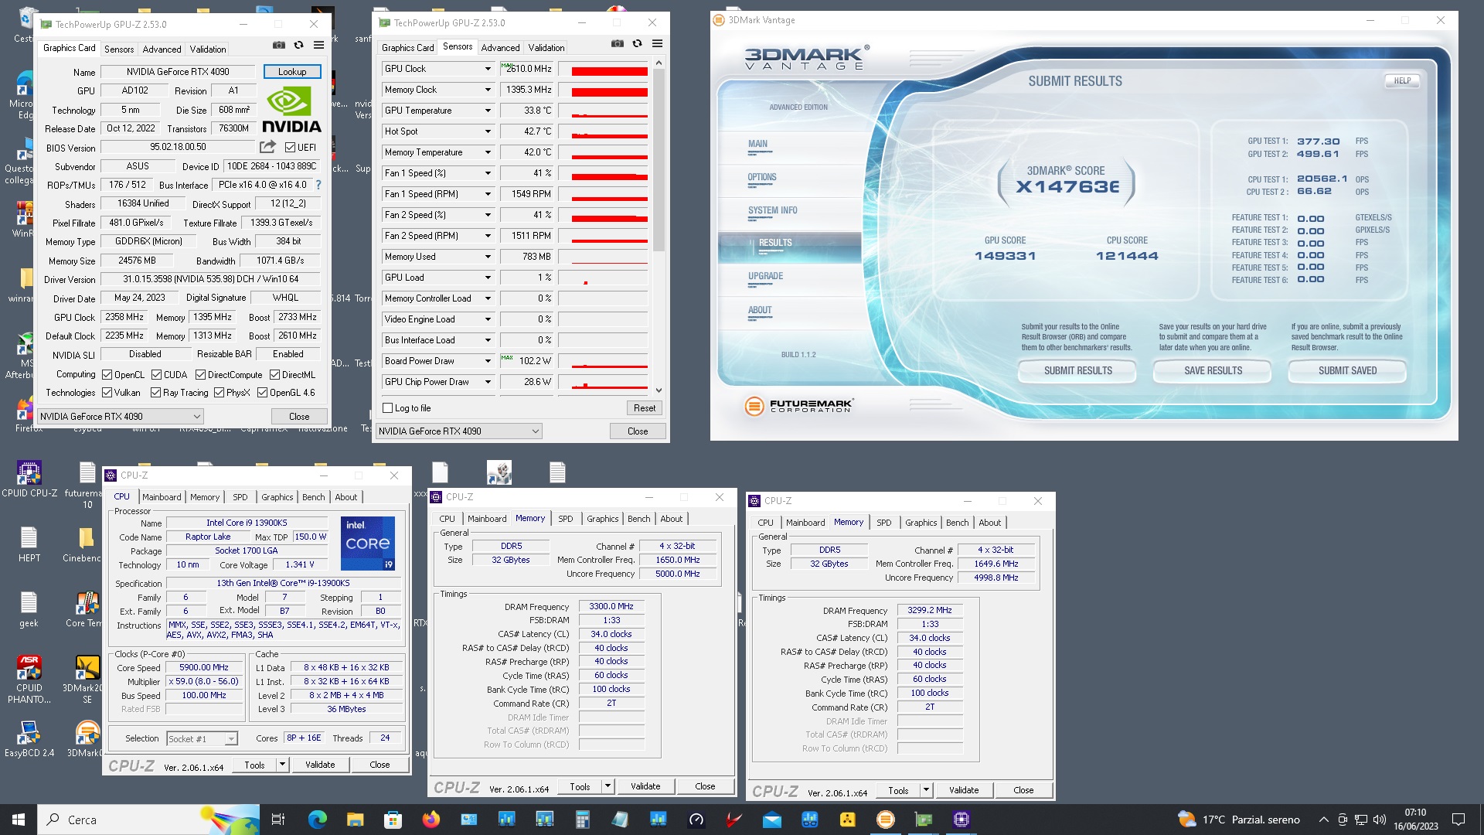Toggle the DirectML checkbox

pos(274,375)
